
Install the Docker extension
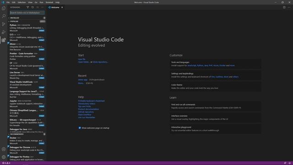coord(42,143)
